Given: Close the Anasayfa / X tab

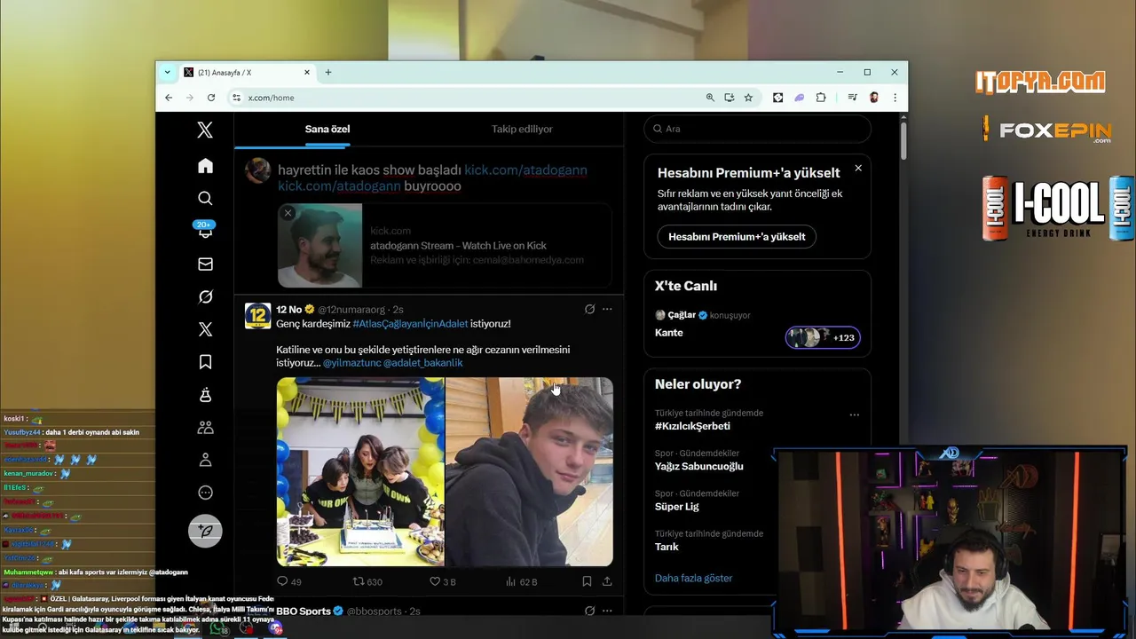Looking at the screenshot, I should (308, 72).
